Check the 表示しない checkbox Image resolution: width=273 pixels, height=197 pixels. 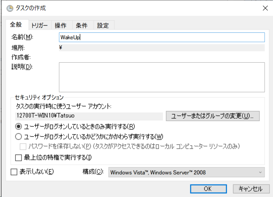click(x=14, y=172)
